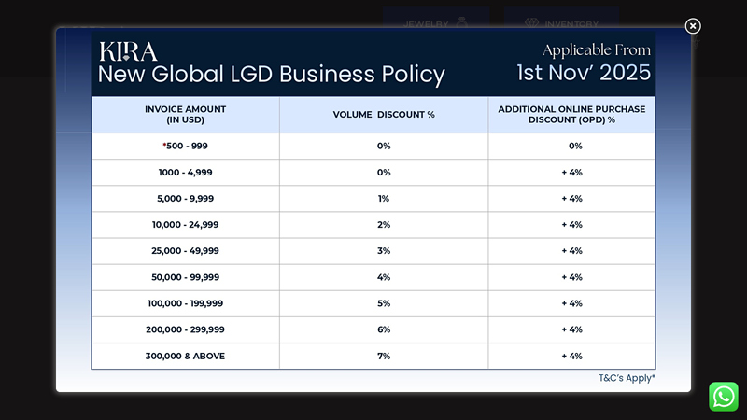Click the 5% volume discount cell
Screen dimensions: 747x420
tap(384, 303)
